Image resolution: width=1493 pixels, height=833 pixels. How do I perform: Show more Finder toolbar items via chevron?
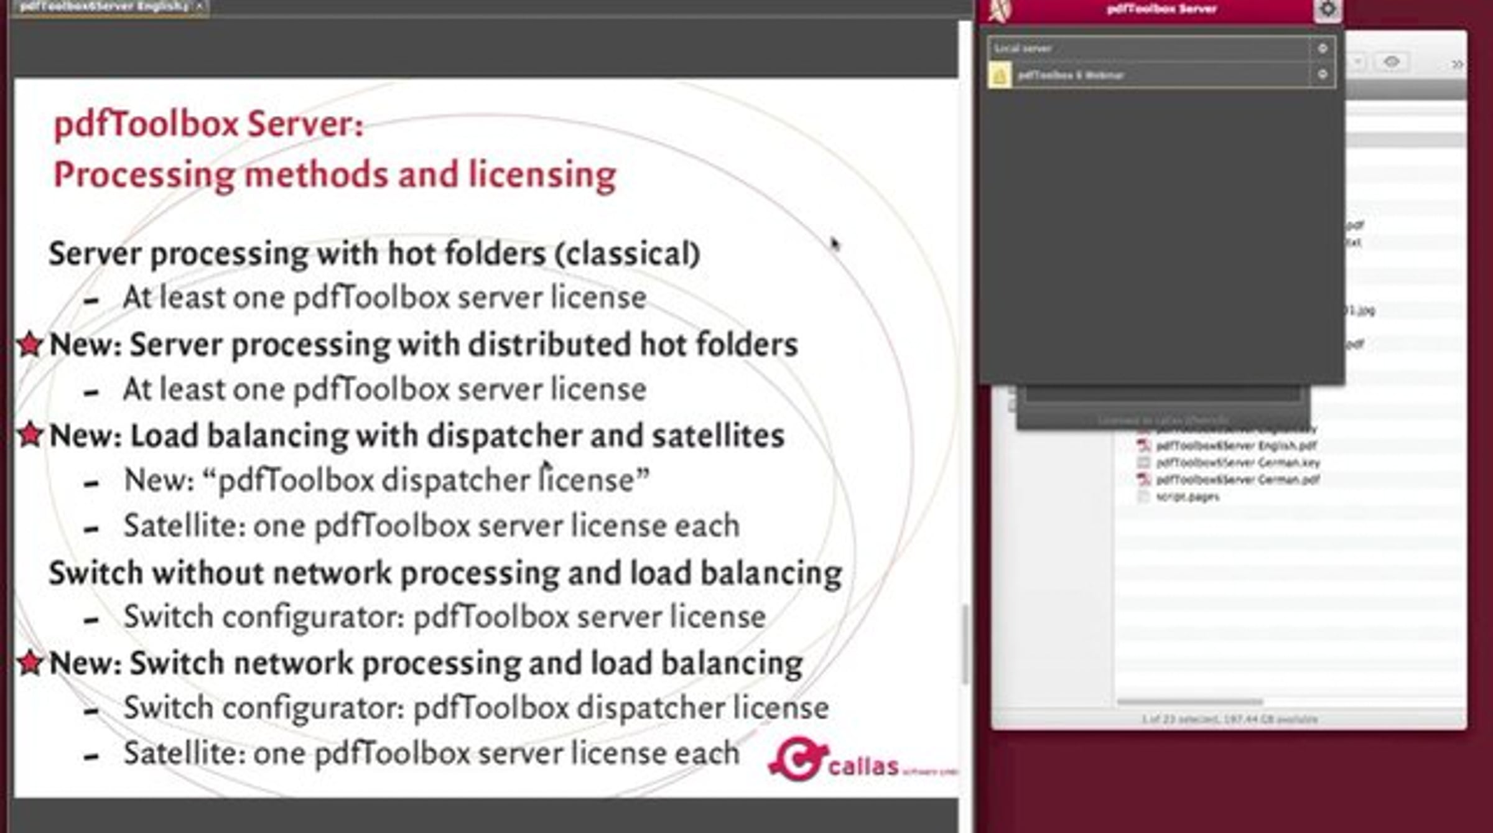click(x=1456, y=63)
